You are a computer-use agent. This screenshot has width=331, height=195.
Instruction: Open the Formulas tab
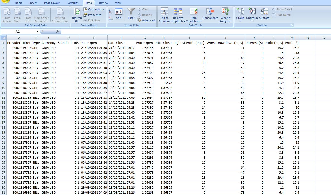[x=72, y=3]
